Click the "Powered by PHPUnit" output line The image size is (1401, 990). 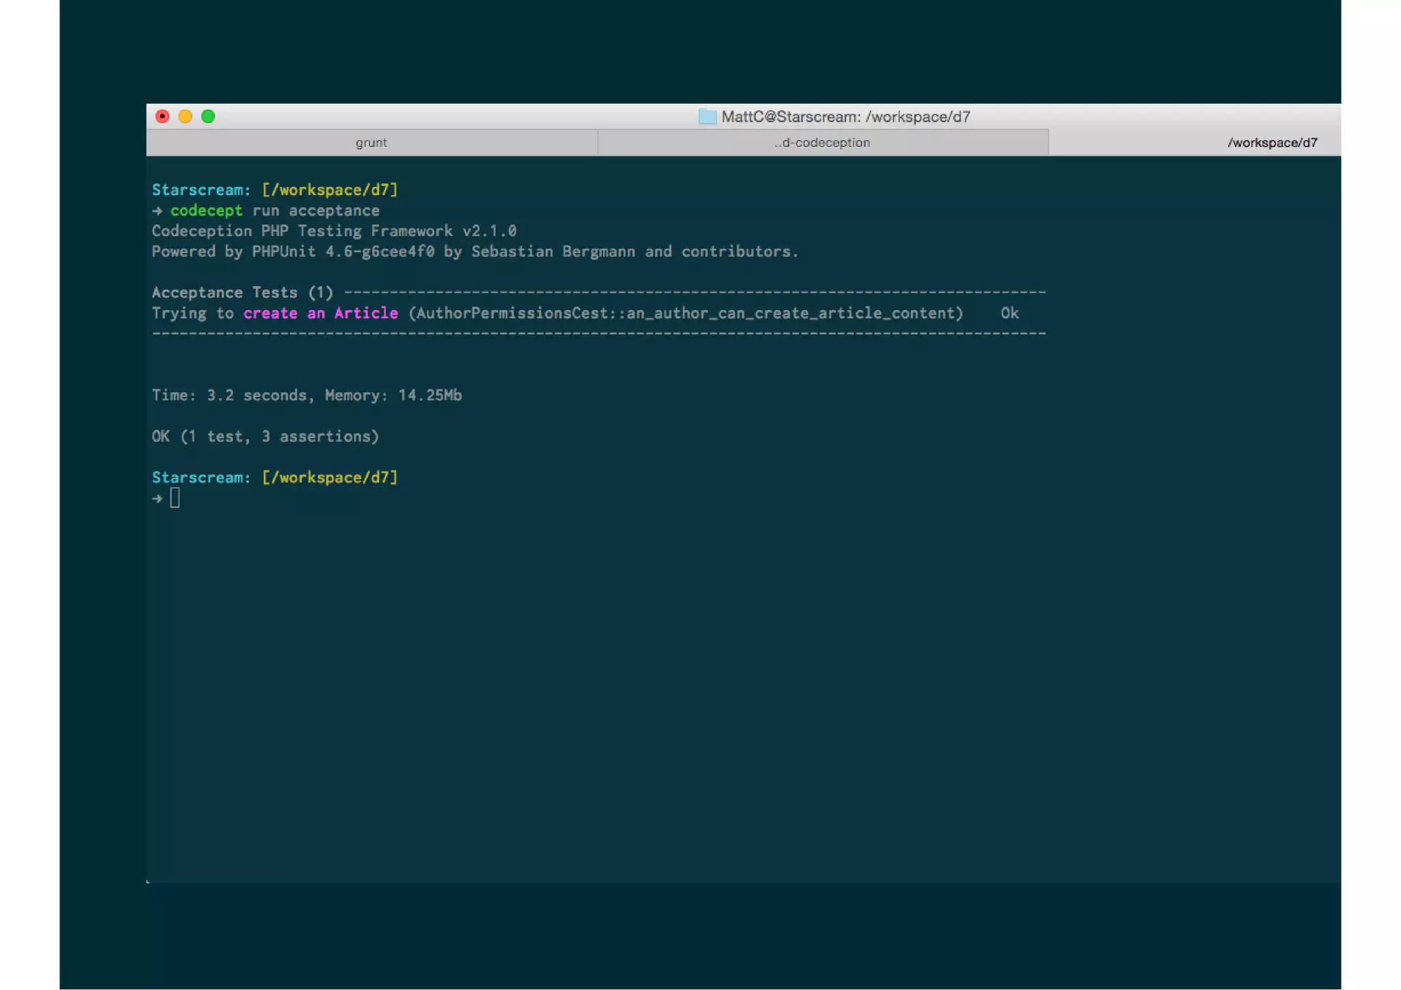click(x=474, y=252)
